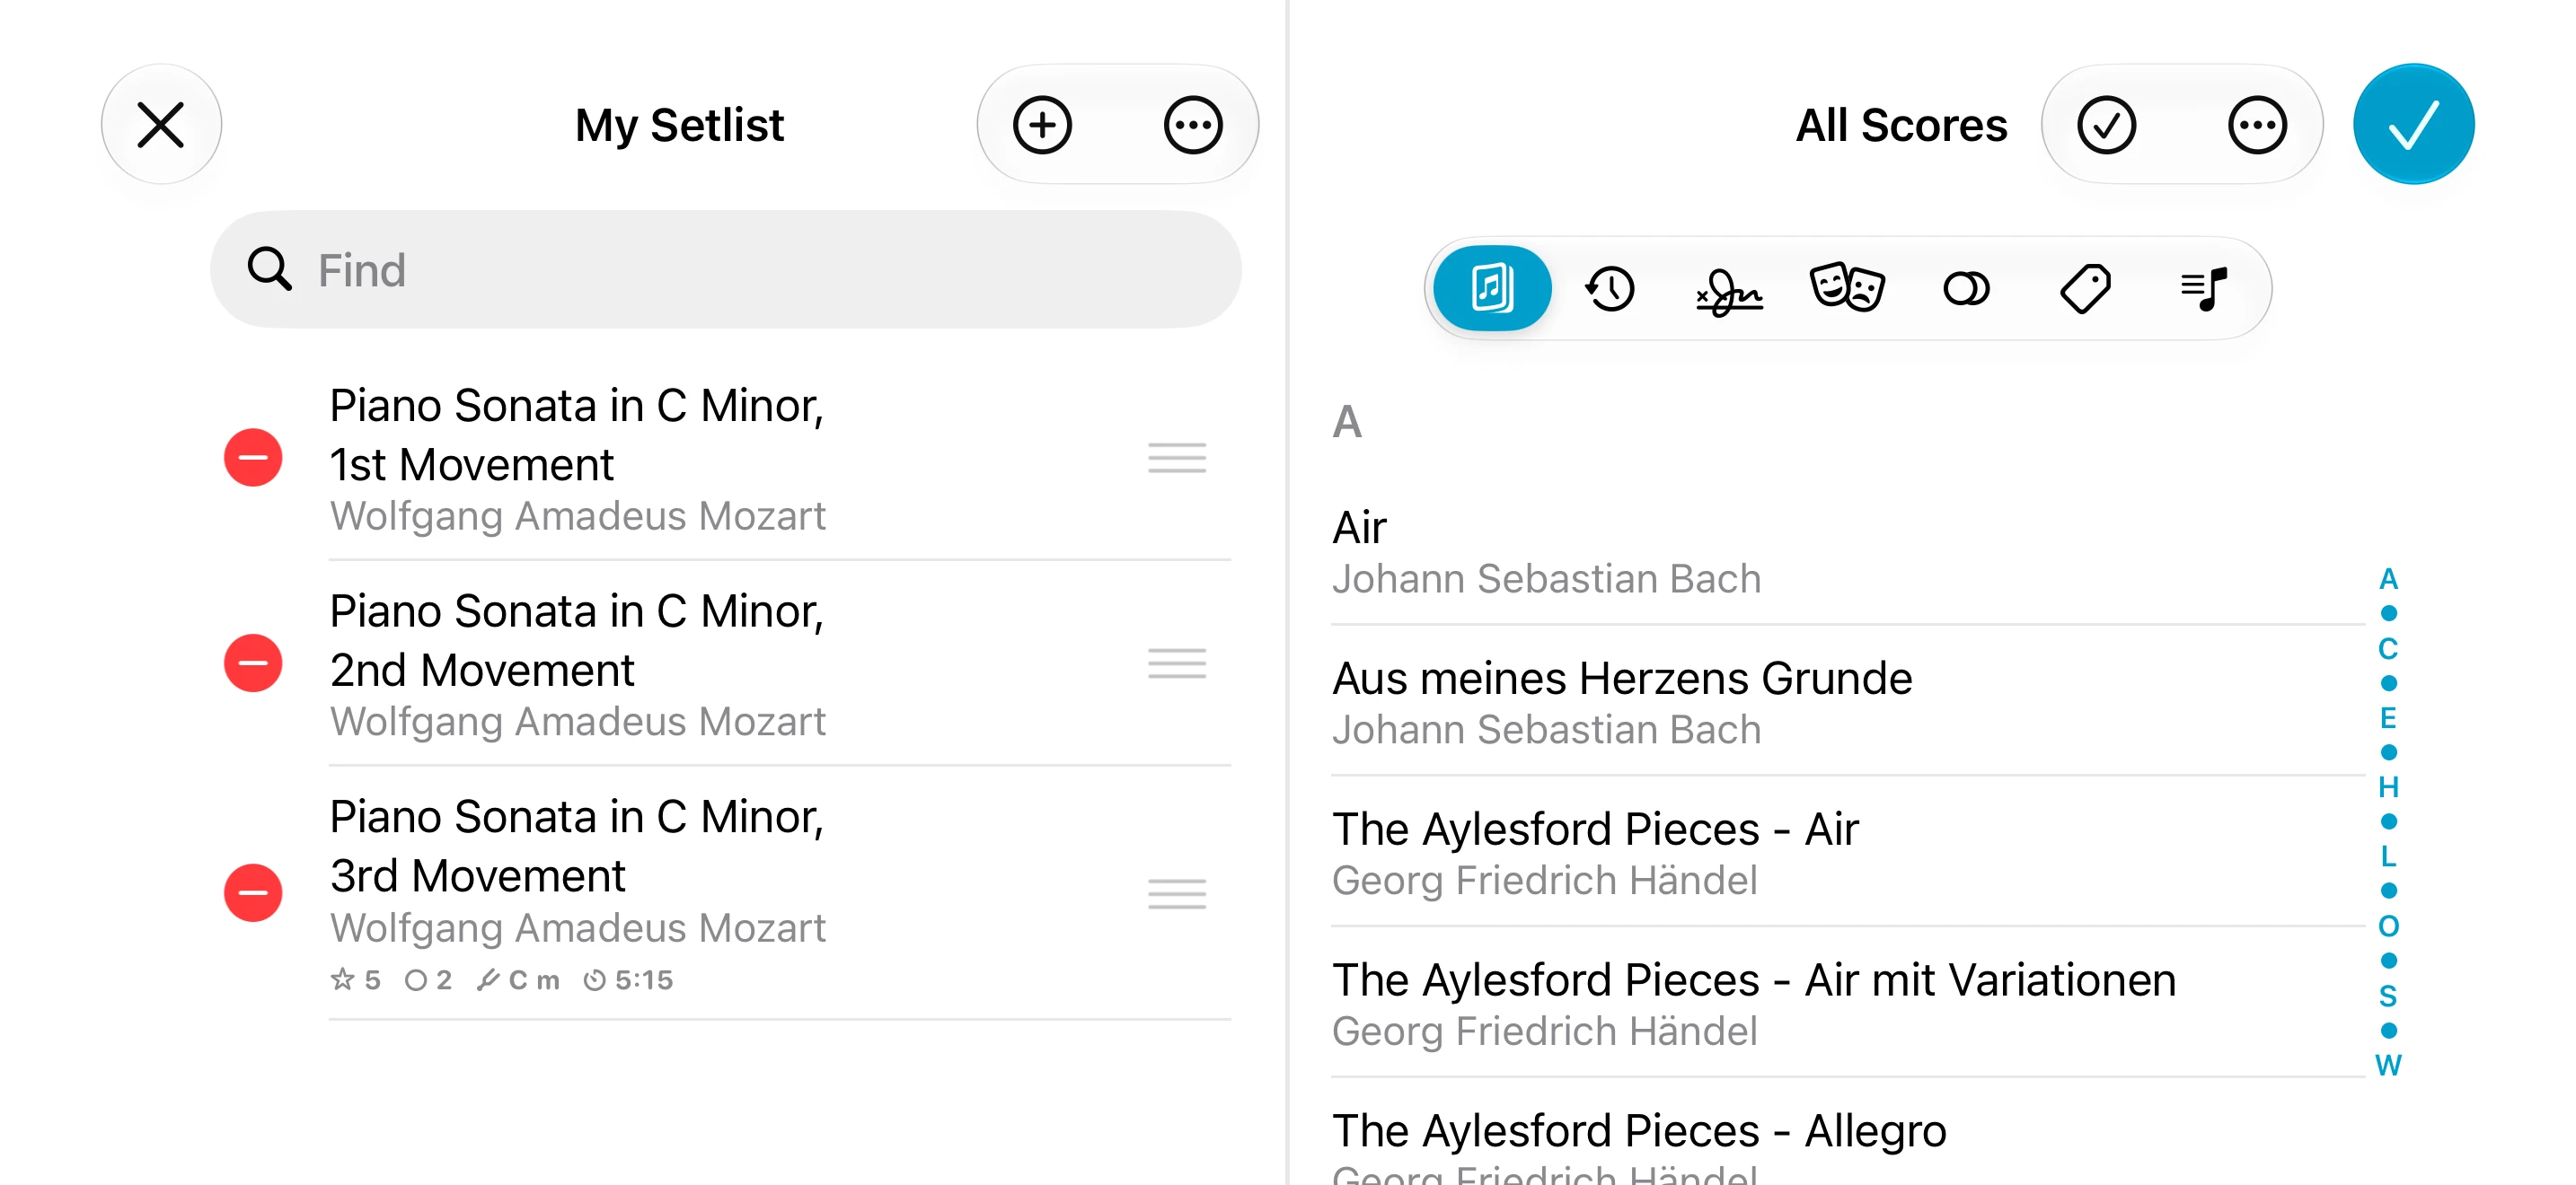Grab reorder handle for 1st Movement

click(1177, 459)
